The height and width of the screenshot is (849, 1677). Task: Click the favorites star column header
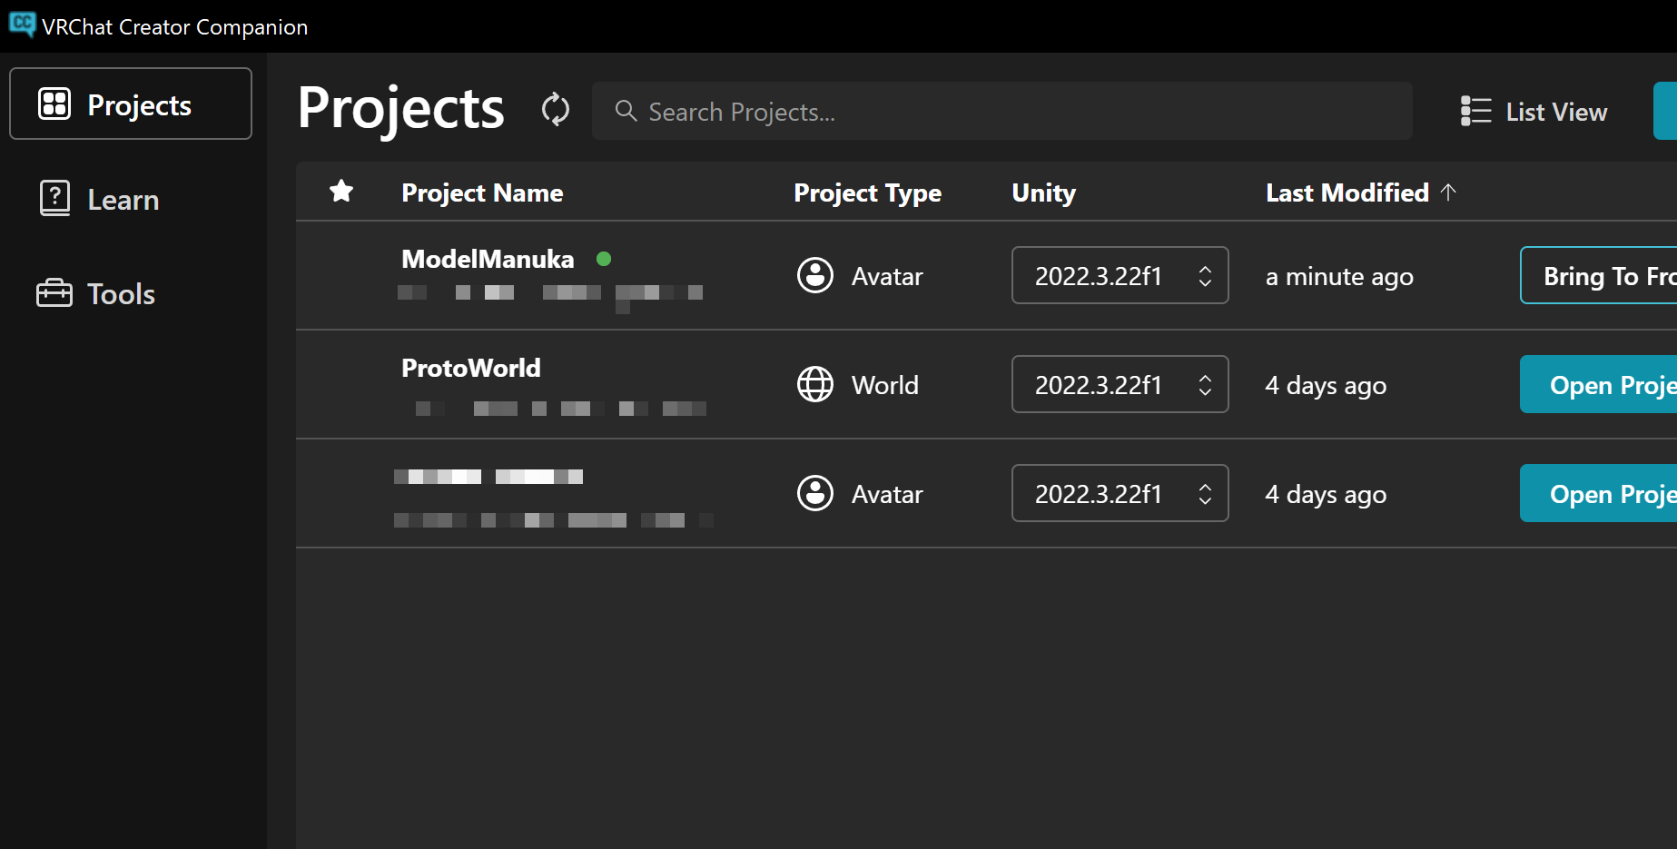(x=341, y=192)
